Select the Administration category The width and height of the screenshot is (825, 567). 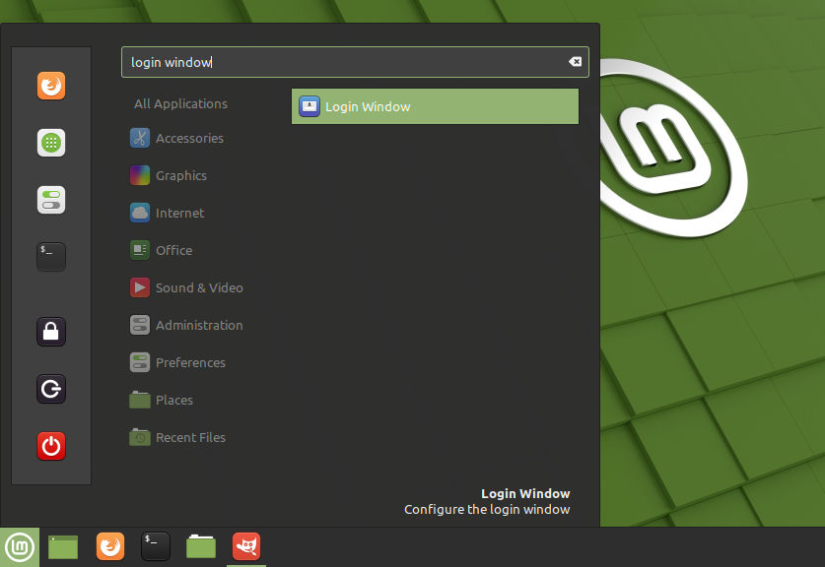click(198, 325)
